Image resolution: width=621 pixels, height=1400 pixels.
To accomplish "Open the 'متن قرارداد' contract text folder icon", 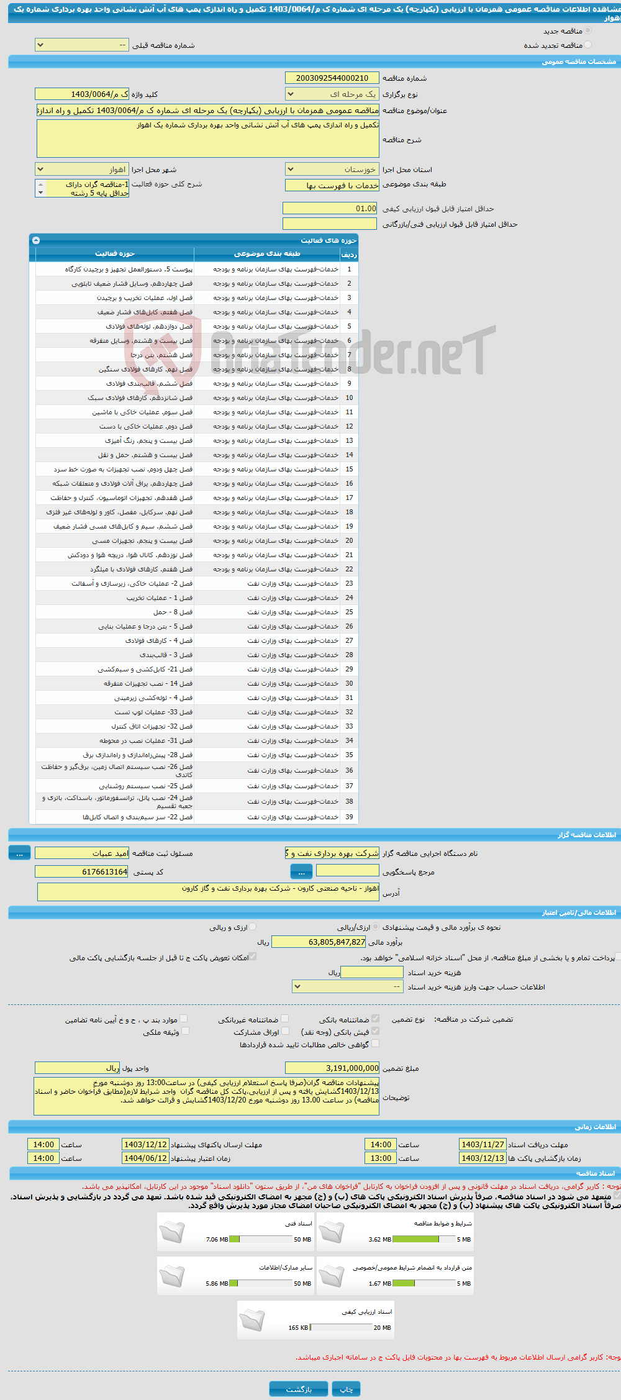I will [x=332, y=1276].
